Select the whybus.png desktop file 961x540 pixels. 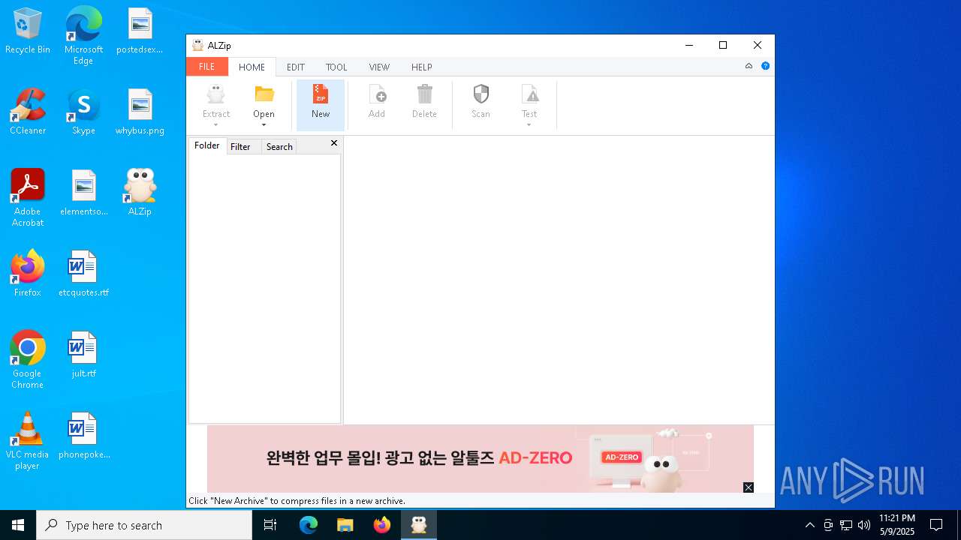[140, 112]
